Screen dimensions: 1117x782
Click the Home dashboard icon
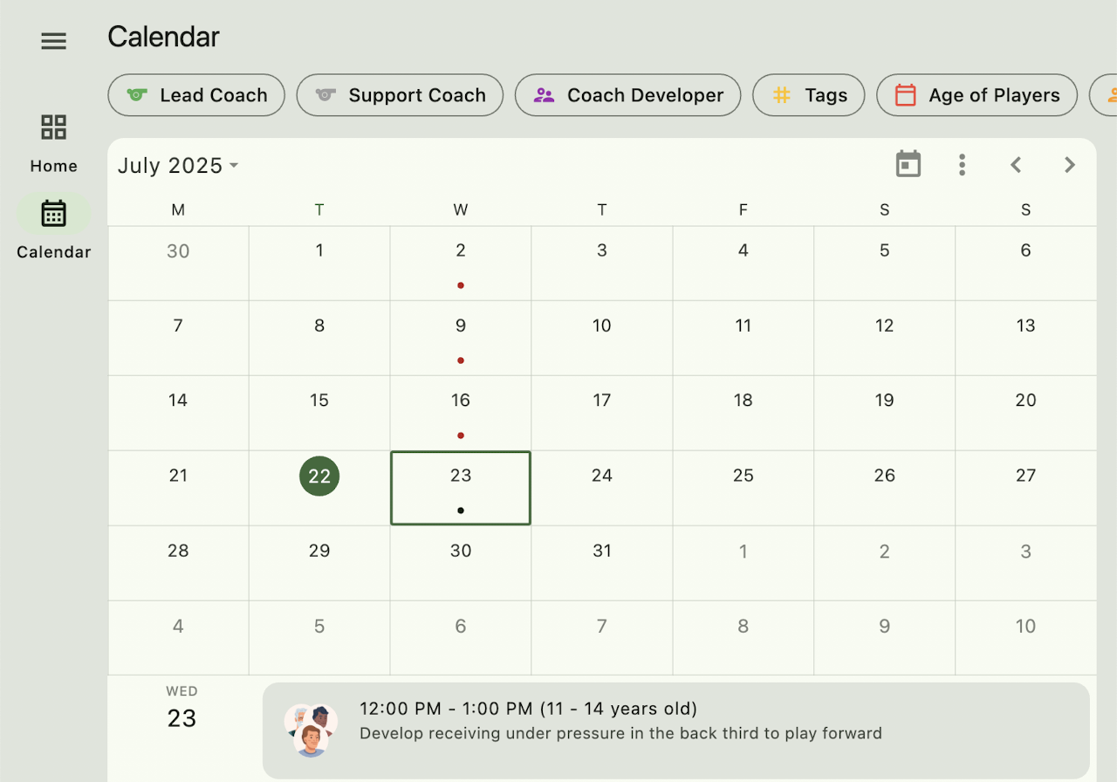tap(54, 127)
